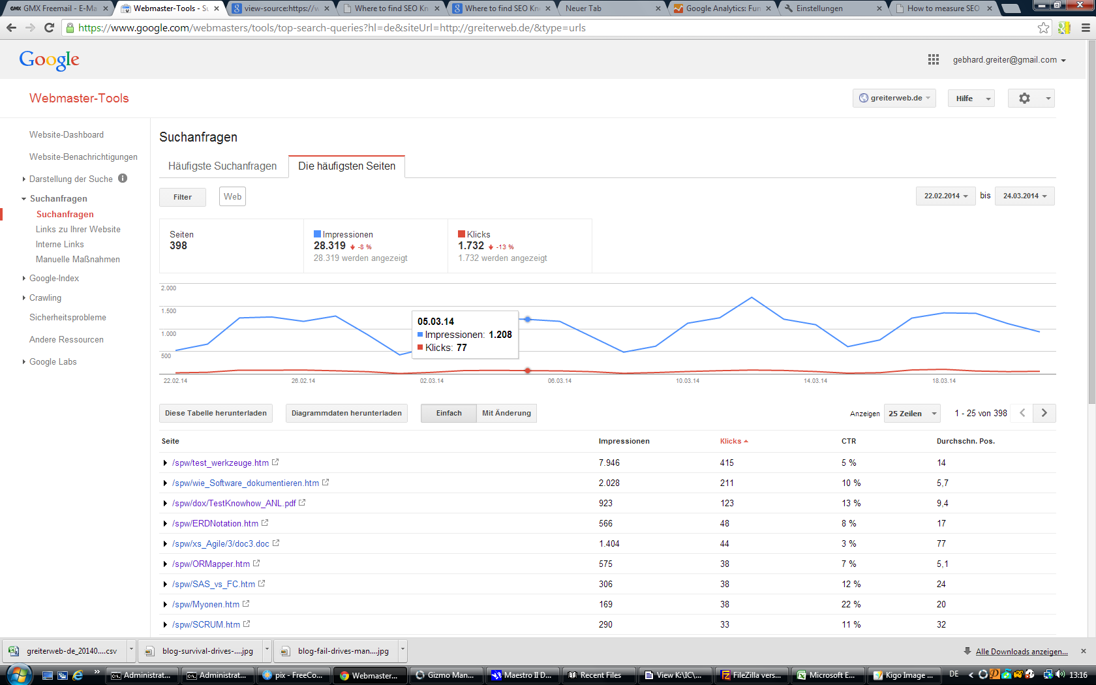Open Internet Explorer from taskbar
Viewport: 1096px width, 685px height.
[78, 675]
